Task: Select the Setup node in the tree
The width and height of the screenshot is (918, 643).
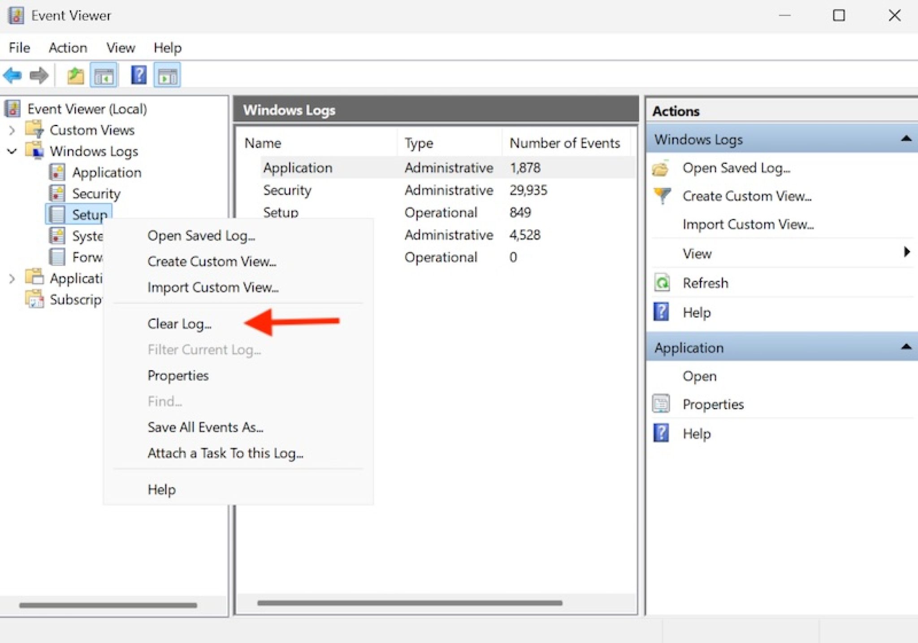Action: [79, 214]
